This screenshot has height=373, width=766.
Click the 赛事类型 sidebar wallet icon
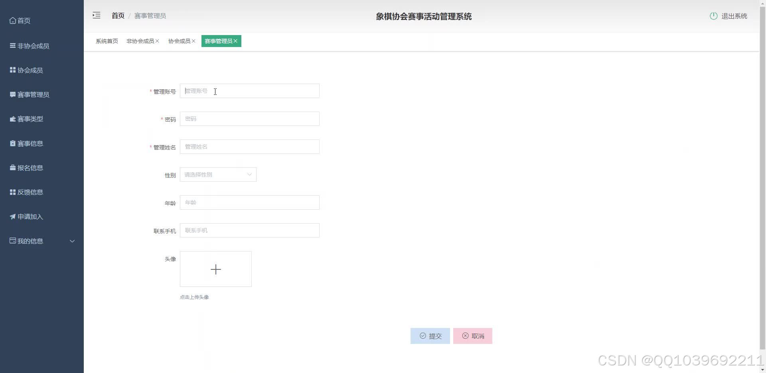pos(13,119)
